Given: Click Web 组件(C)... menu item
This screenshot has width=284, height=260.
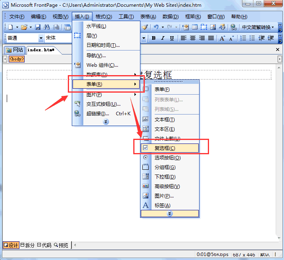Looking at the screenshot, I should point(106,65).
